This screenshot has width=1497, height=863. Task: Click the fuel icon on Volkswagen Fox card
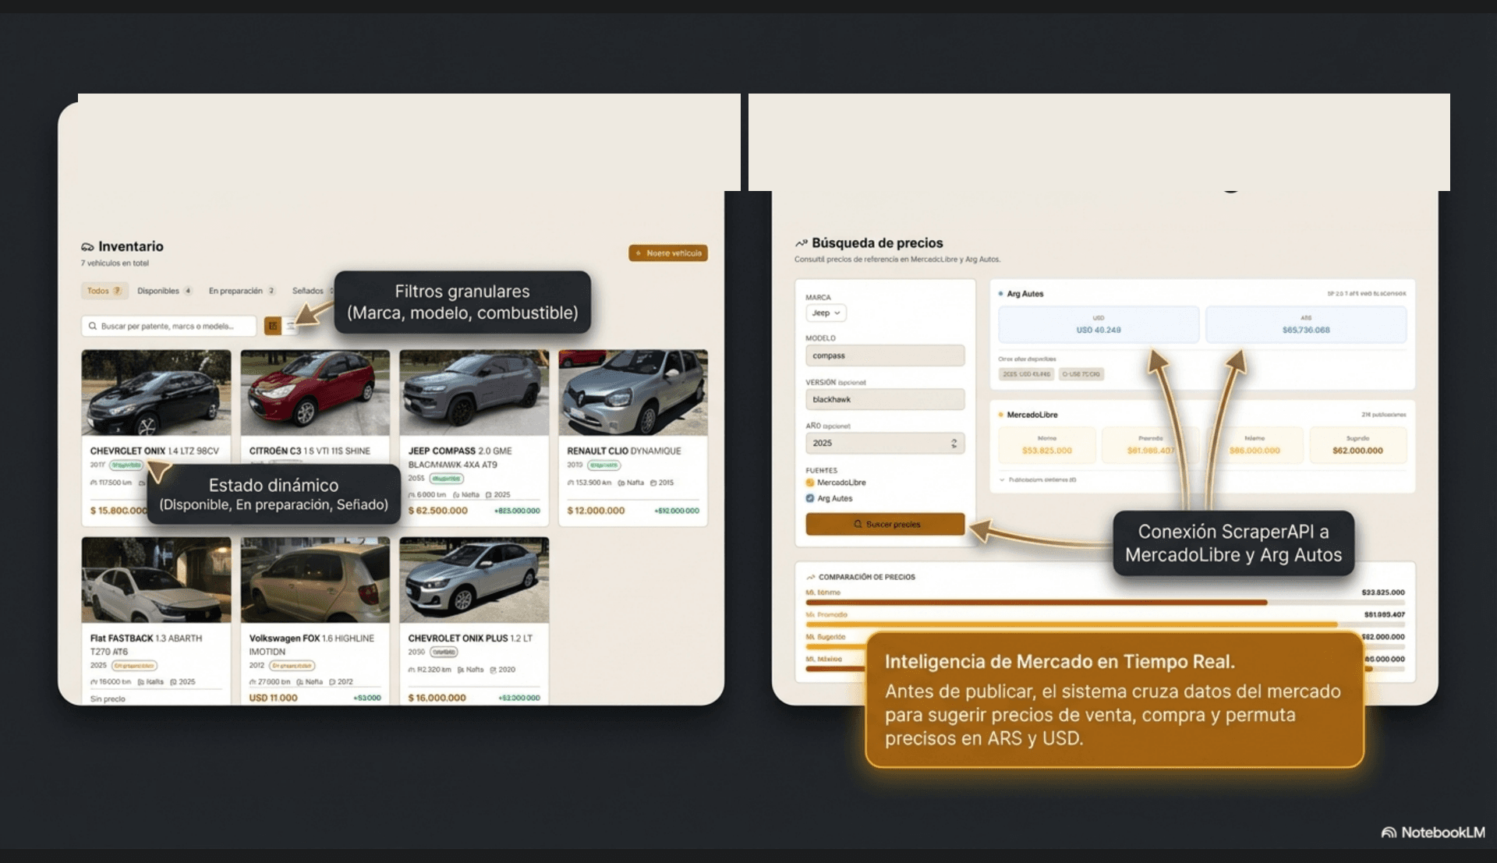click(x=299, y=682)
